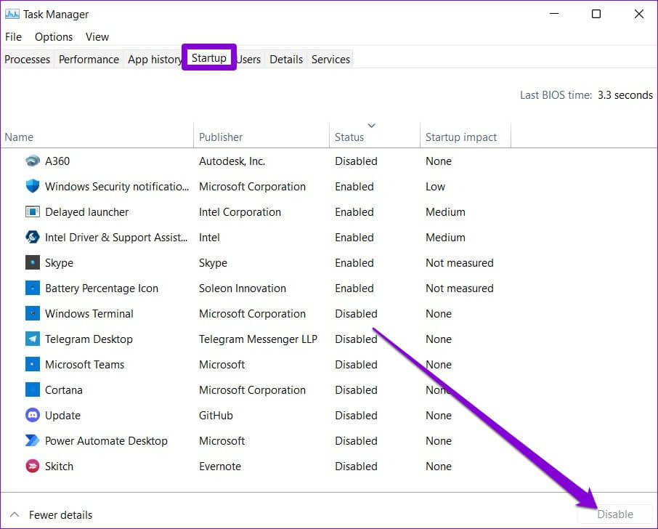This screenshot has height=529, width=658.
Task: Click the Cortana icon
Action: point(32,389)
